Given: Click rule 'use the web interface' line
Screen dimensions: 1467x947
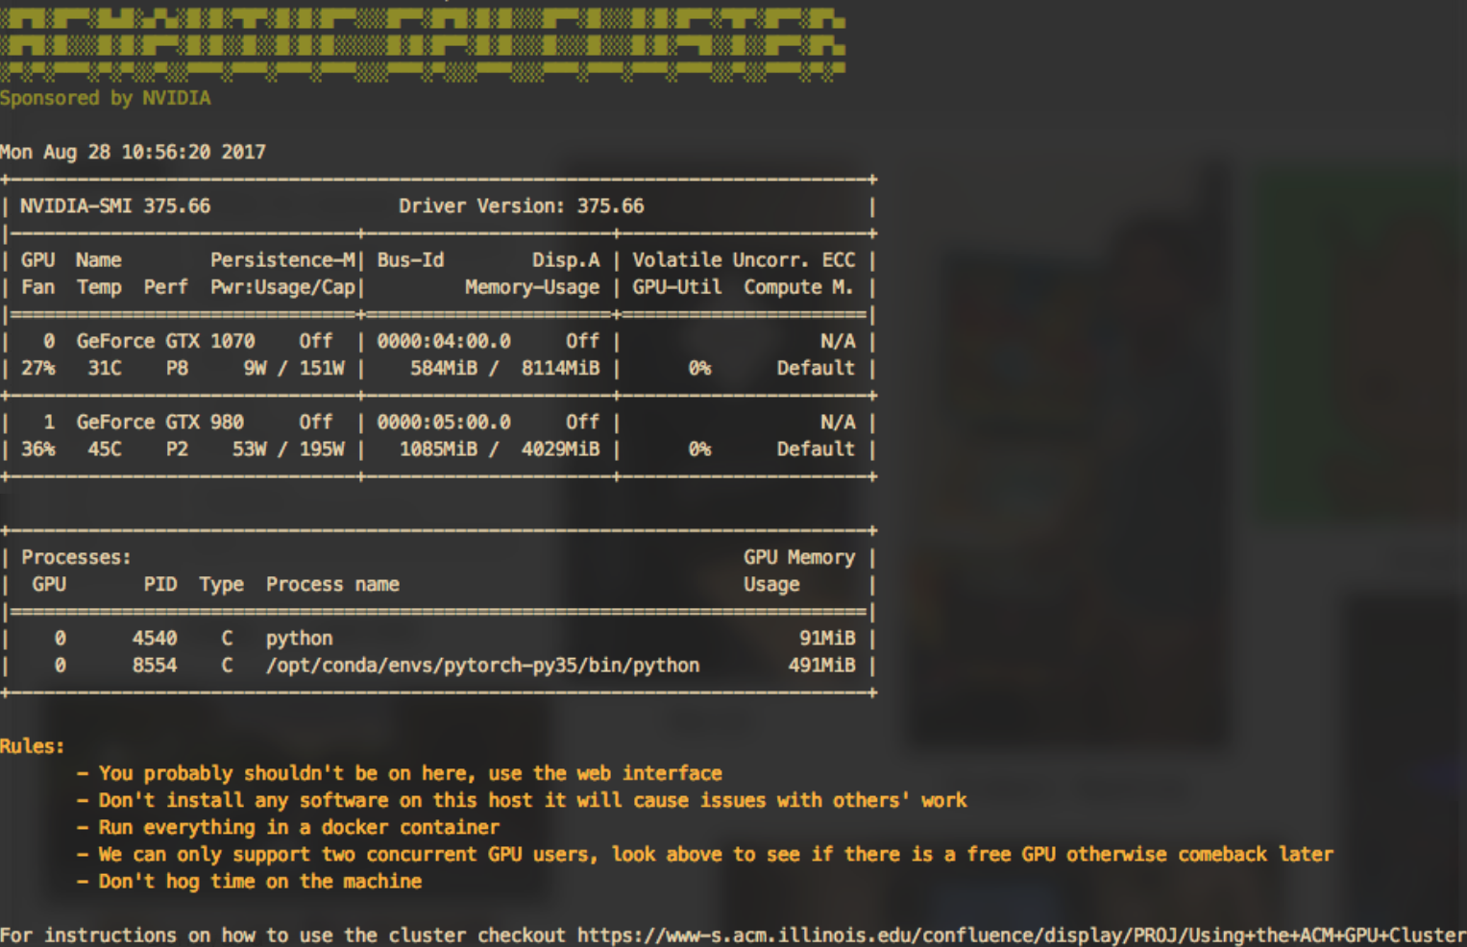Looking at the screenshot, I should (x=400, y=773).
